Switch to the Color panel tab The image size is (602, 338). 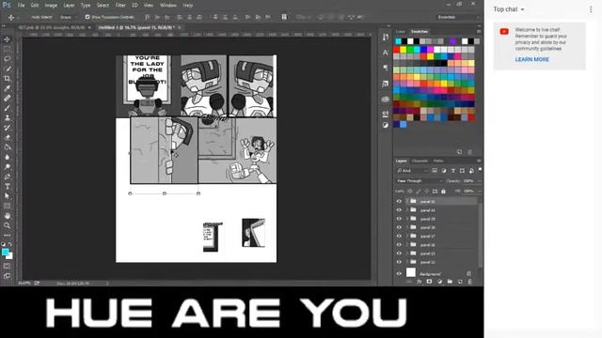pyautogui.click(x=401, y=31)
